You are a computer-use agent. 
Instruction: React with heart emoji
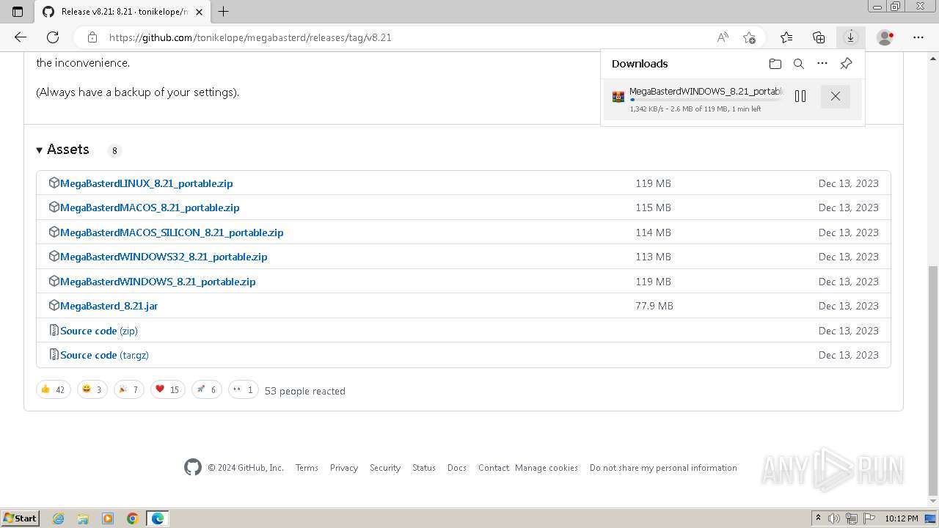point(167,389)
